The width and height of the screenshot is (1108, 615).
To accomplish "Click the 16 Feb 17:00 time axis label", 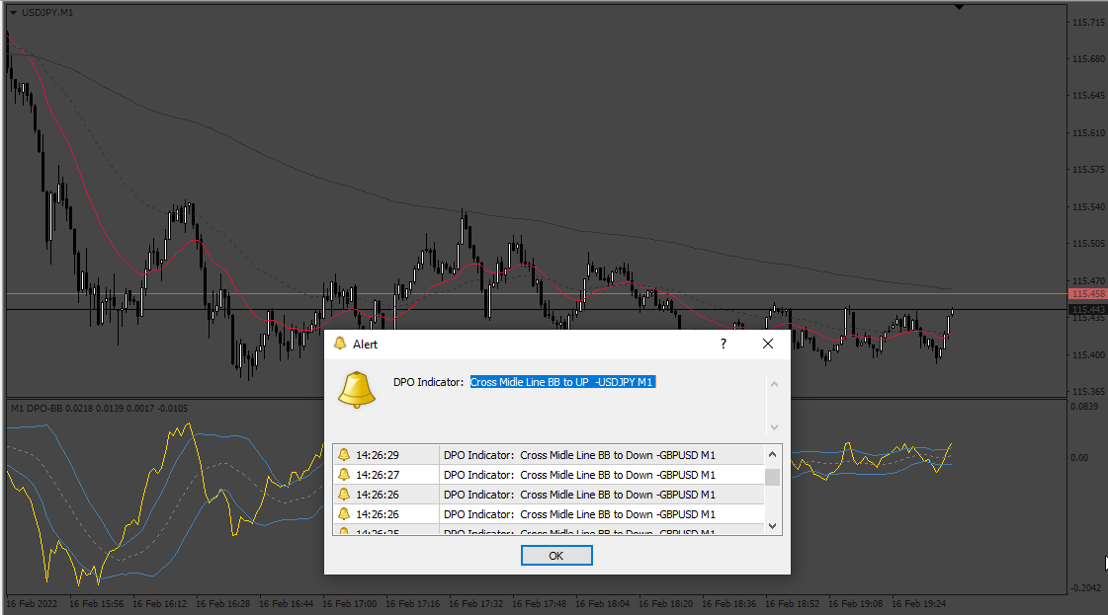I will point(349,604).
